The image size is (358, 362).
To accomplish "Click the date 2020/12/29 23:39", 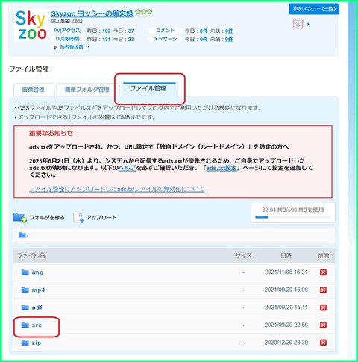I will coord(286,343).
